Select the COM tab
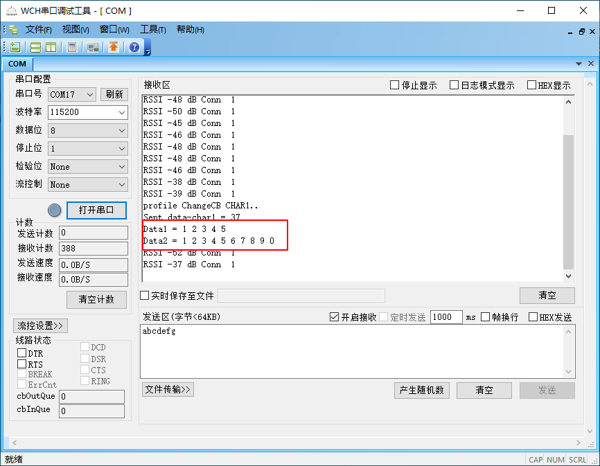 tap(17, 64)
